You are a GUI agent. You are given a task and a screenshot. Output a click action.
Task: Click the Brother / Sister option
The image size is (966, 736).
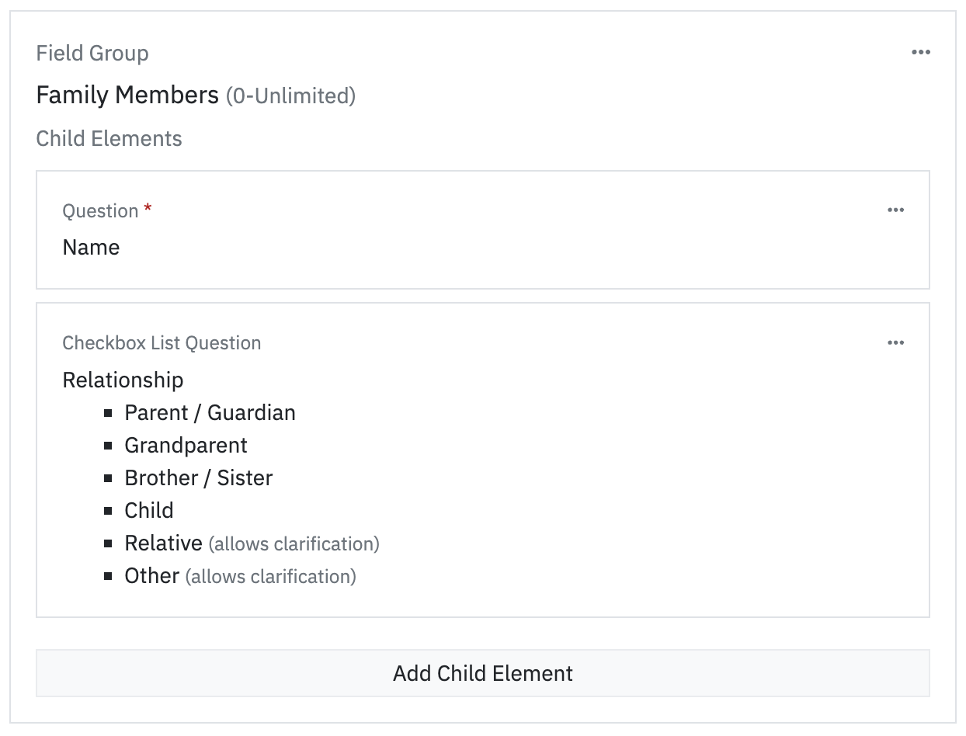point(199,477)
